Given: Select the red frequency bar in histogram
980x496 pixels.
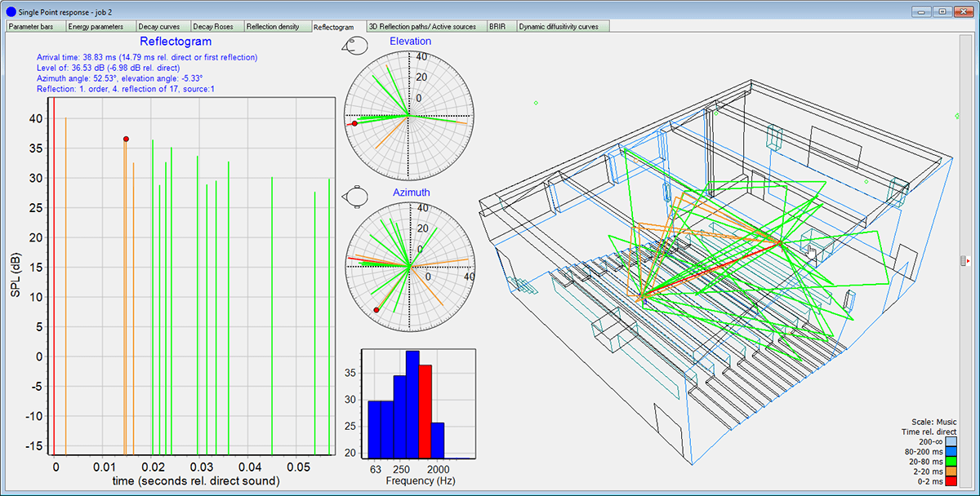Looking at the screenshot, I should tap(425, 410).
